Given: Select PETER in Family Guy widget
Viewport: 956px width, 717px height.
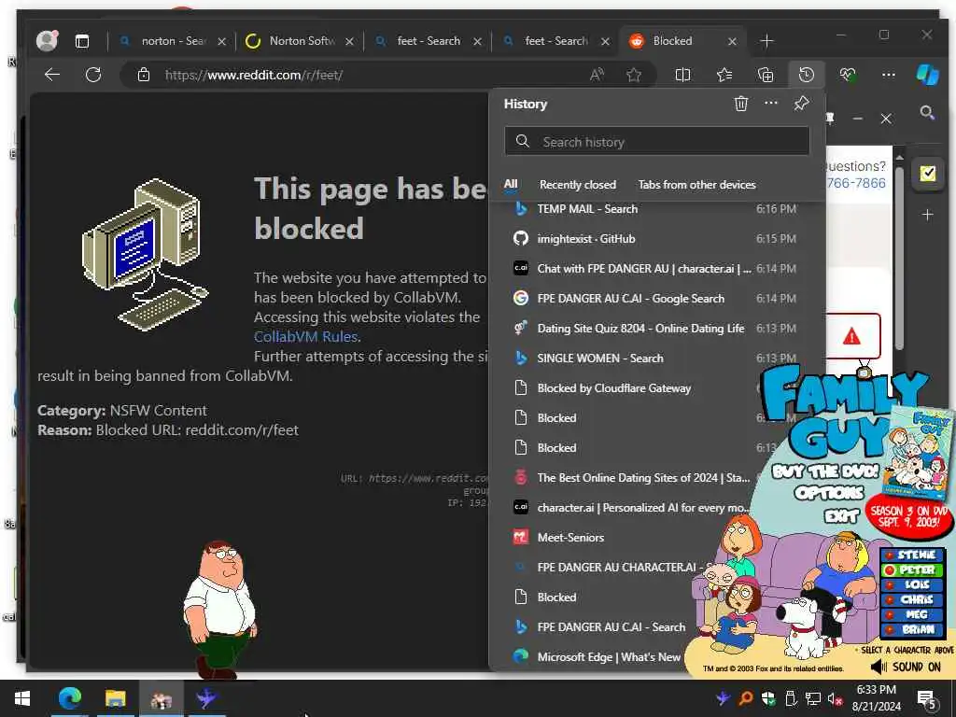Looking at the screenshot, I should click(x=911, y=570).
